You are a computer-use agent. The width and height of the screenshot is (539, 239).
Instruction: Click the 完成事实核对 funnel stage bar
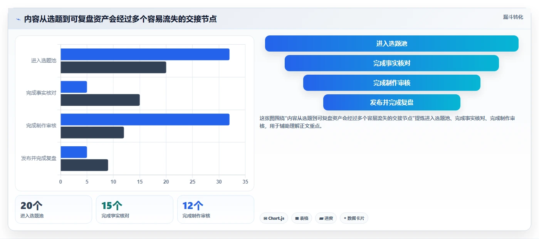(x=391, y=63)
